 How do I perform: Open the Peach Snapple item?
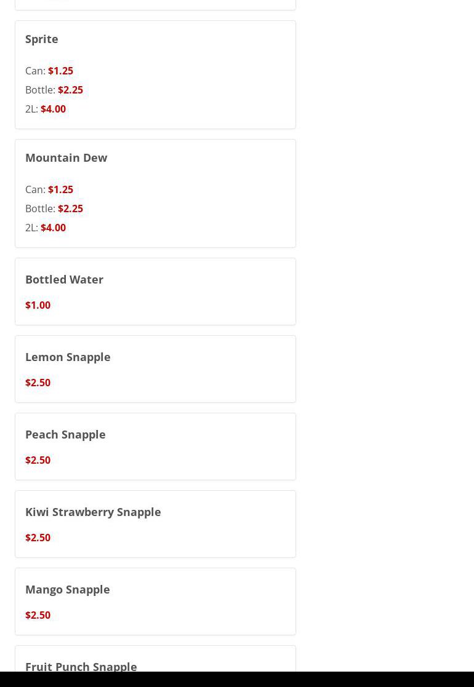pos(155,447)
